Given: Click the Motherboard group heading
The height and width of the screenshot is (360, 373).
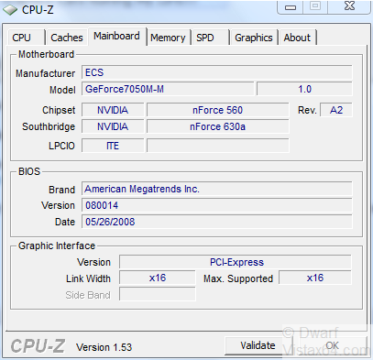Looking at the screenshot, I should click(46, 54).
